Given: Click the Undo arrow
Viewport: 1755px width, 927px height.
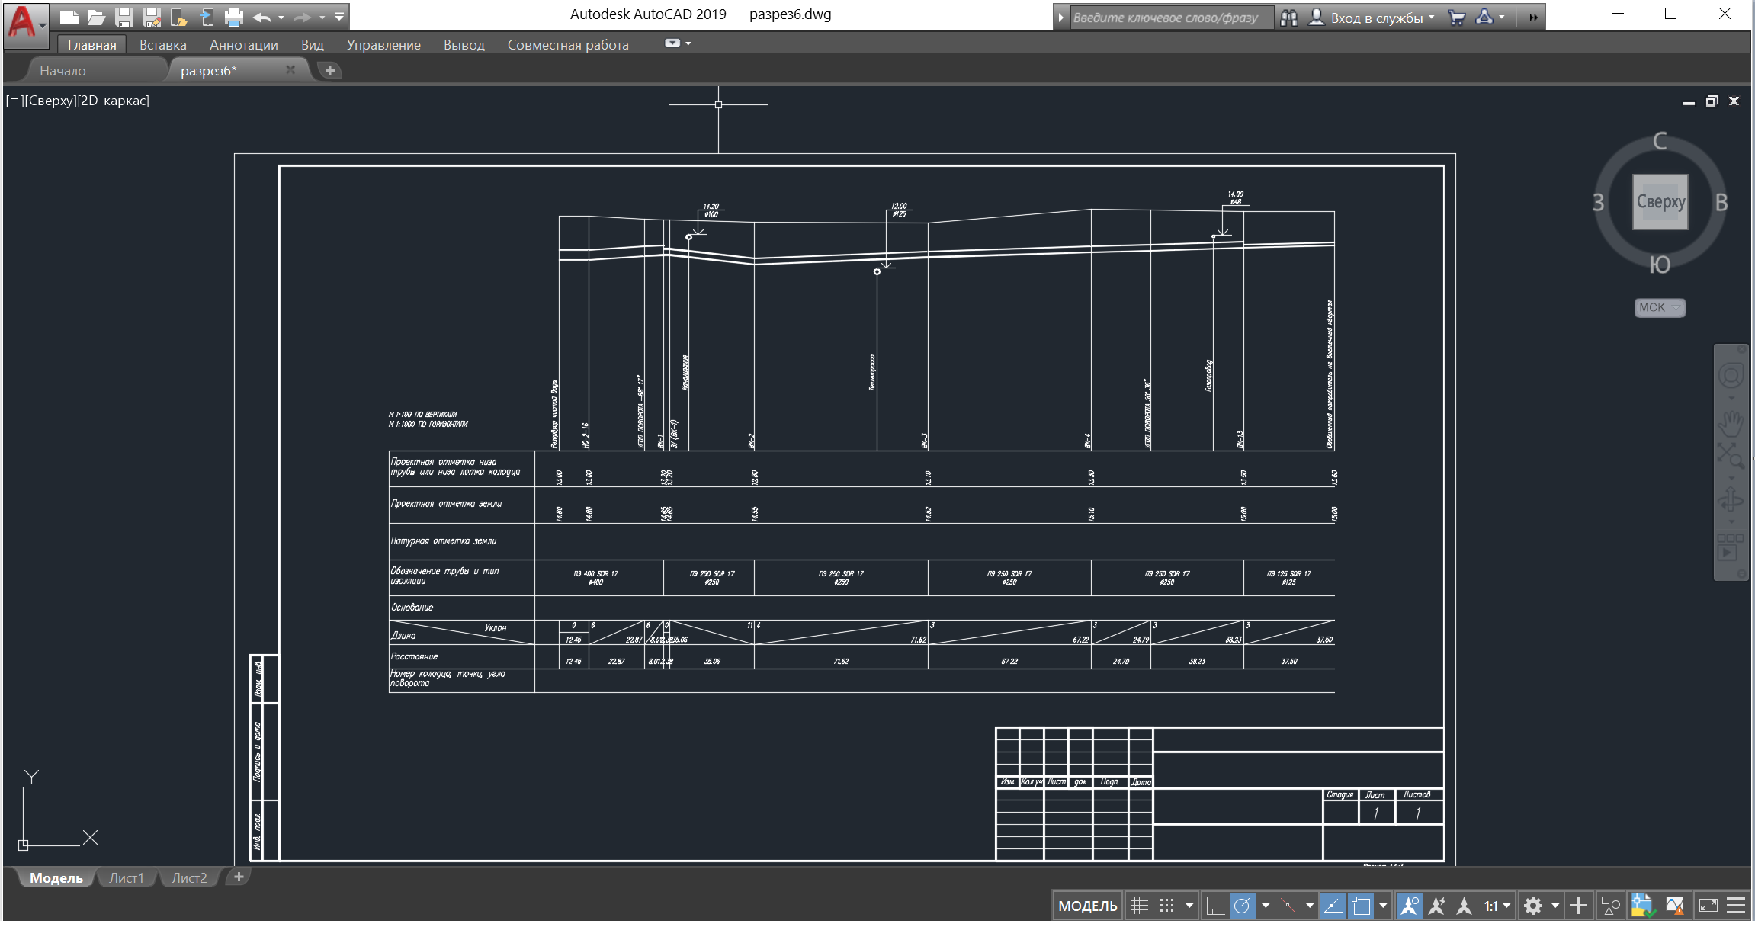Looking at the screenshot, I should (261, 17).
